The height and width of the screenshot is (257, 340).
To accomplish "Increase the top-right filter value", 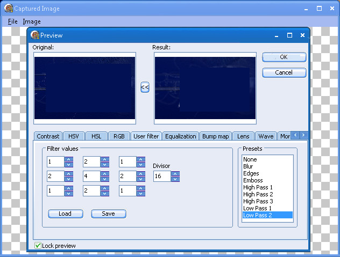I will [141, 159].
